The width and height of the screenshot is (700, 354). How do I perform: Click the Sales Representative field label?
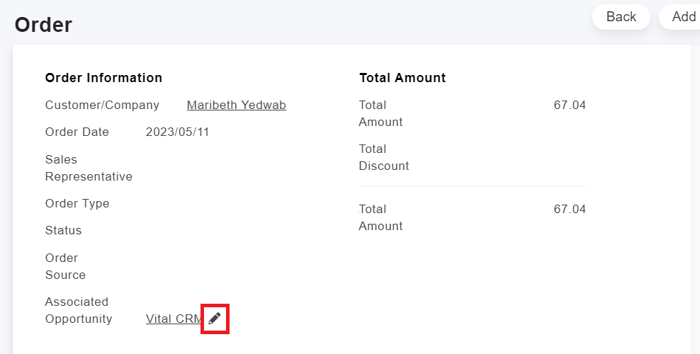(x=89, y=168)
